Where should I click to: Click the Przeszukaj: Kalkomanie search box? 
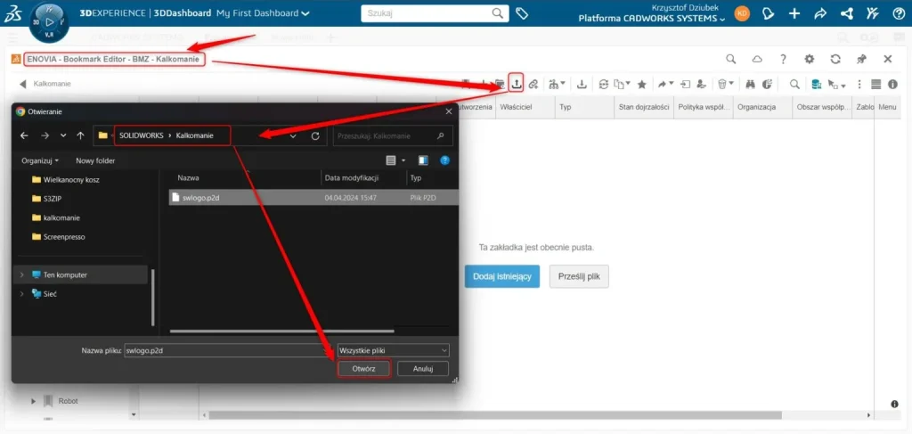393,135
